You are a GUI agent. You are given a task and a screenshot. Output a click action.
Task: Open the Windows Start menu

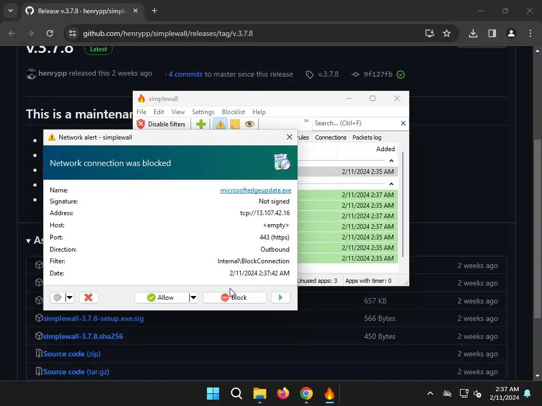(213, 393)
